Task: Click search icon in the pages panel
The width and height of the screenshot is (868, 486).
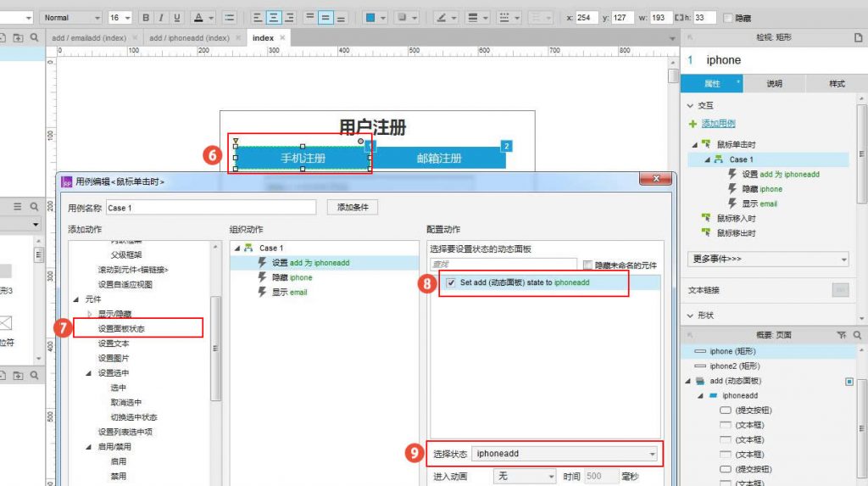Action: click(34, 37)
